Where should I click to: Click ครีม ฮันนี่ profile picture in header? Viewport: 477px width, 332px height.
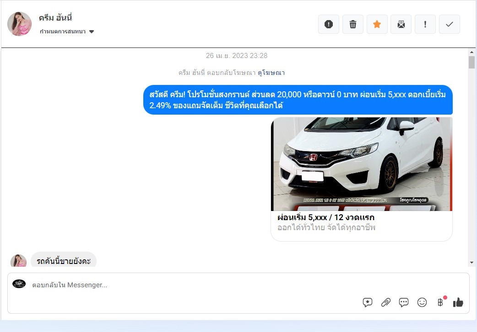19,24
